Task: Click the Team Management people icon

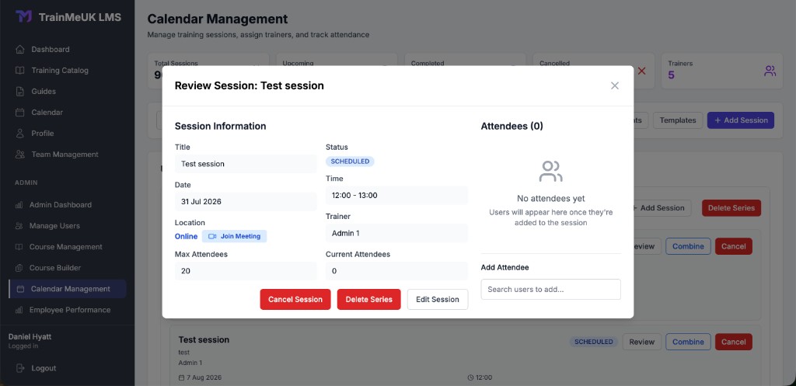Action: pyautogui.click(x=19, y=155)
